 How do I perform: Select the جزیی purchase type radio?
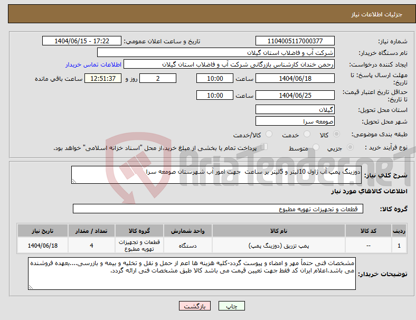(x=350, y=147)
